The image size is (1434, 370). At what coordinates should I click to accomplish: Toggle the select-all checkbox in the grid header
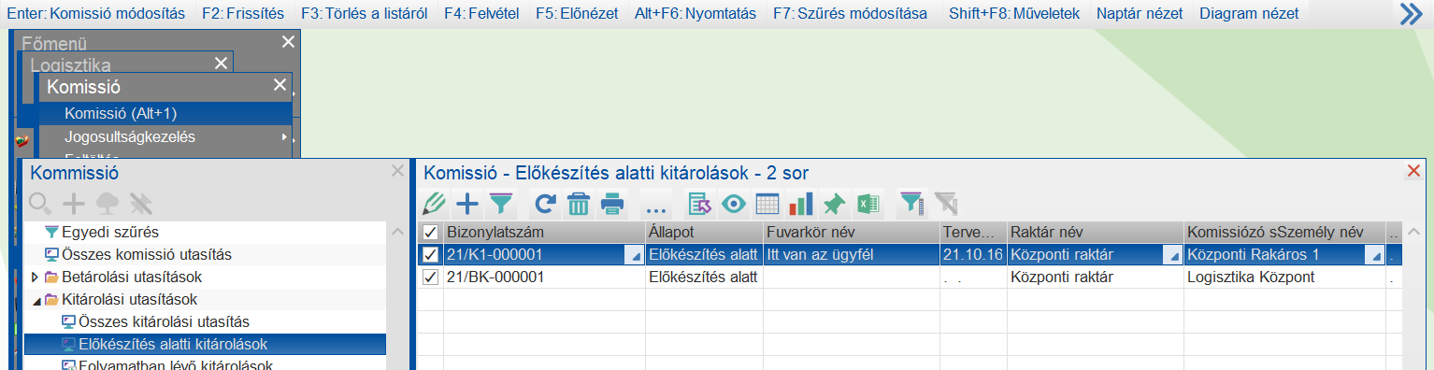[x=430, y=232]
